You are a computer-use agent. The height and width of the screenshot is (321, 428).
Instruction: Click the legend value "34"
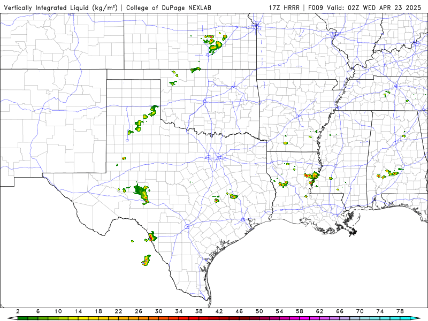click(x=179, y=311)
